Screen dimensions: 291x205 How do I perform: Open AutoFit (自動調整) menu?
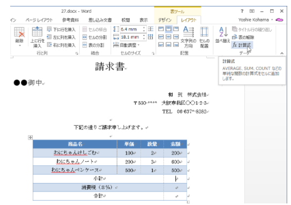(x=126, y=45)
